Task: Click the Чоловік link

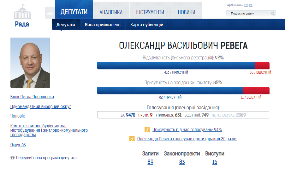Action: point(17,116)
